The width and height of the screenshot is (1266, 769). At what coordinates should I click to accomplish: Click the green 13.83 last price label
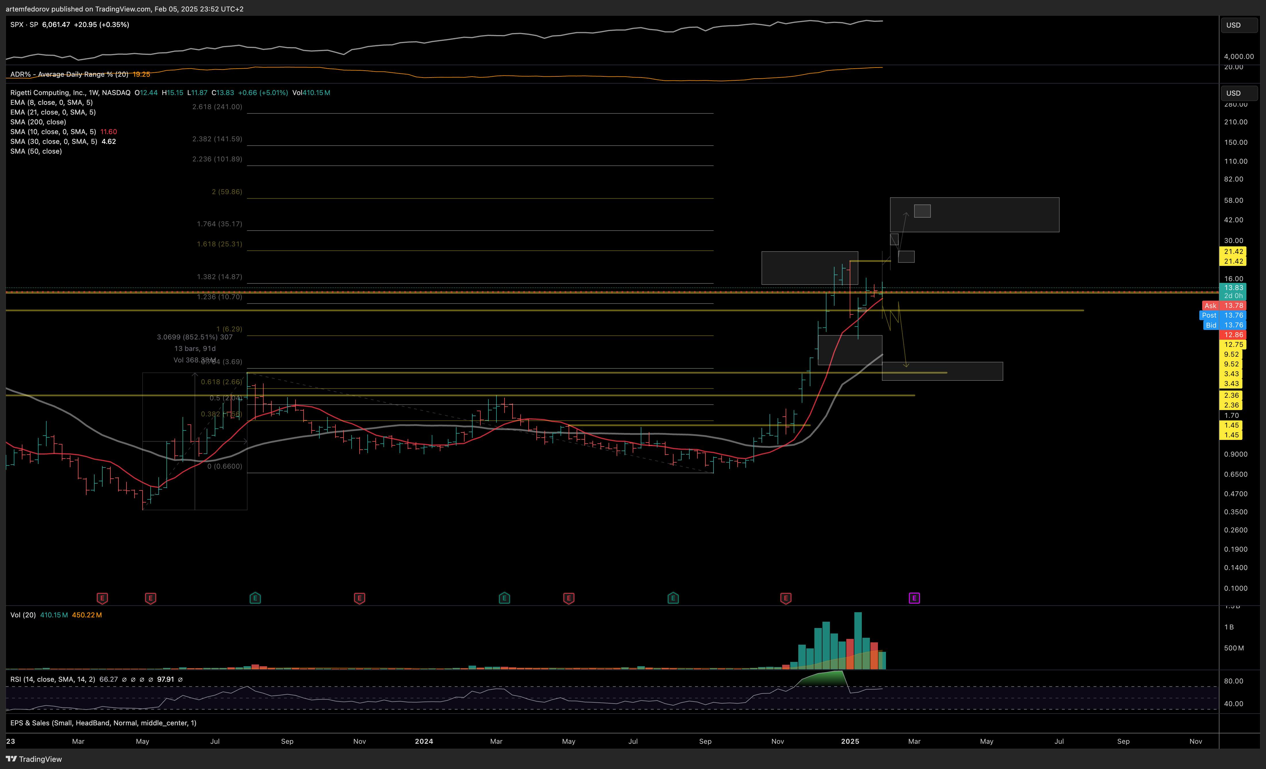tap(1233, 287)
